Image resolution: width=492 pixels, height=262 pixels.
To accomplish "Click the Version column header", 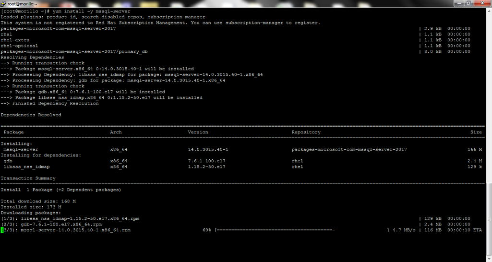I will coord(198,132).
